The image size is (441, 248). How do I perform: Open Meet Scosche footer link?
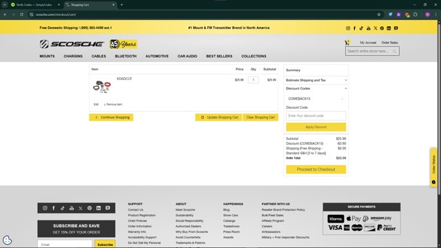[185, 209]
